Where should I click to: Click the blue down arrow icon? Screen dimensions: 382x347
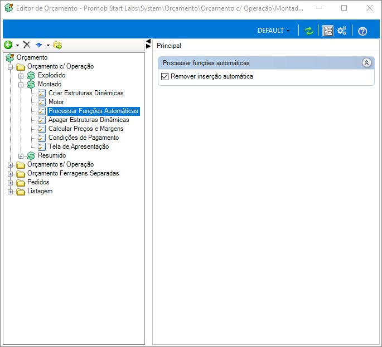pos(38,45)
